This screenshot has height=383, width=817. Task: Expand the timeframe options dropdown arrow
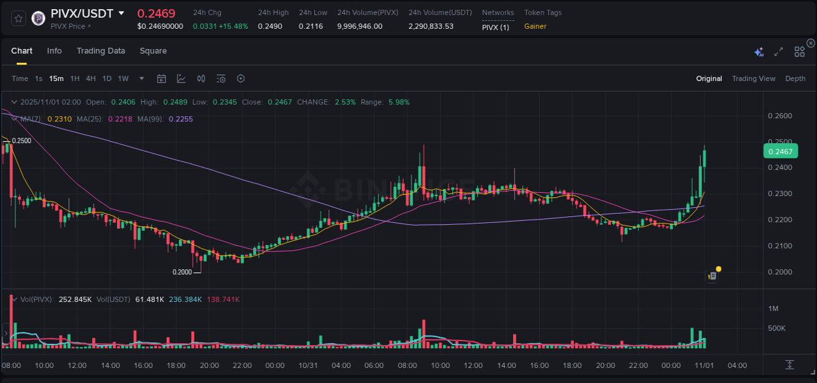141,78
